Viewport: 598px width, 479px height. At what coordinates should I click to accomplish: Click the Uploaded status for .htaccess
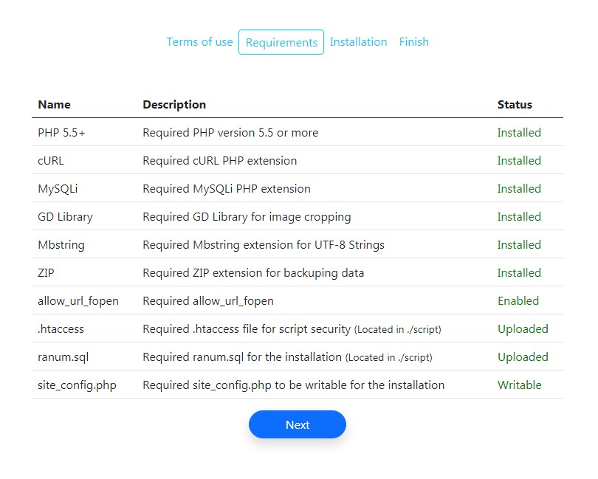pyautogui.click(x=523, y=329)
